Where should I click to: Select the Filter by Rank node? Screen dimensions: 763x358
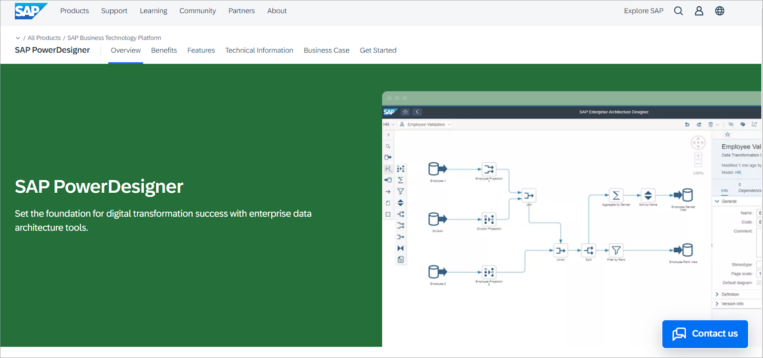tap(616, 250)
